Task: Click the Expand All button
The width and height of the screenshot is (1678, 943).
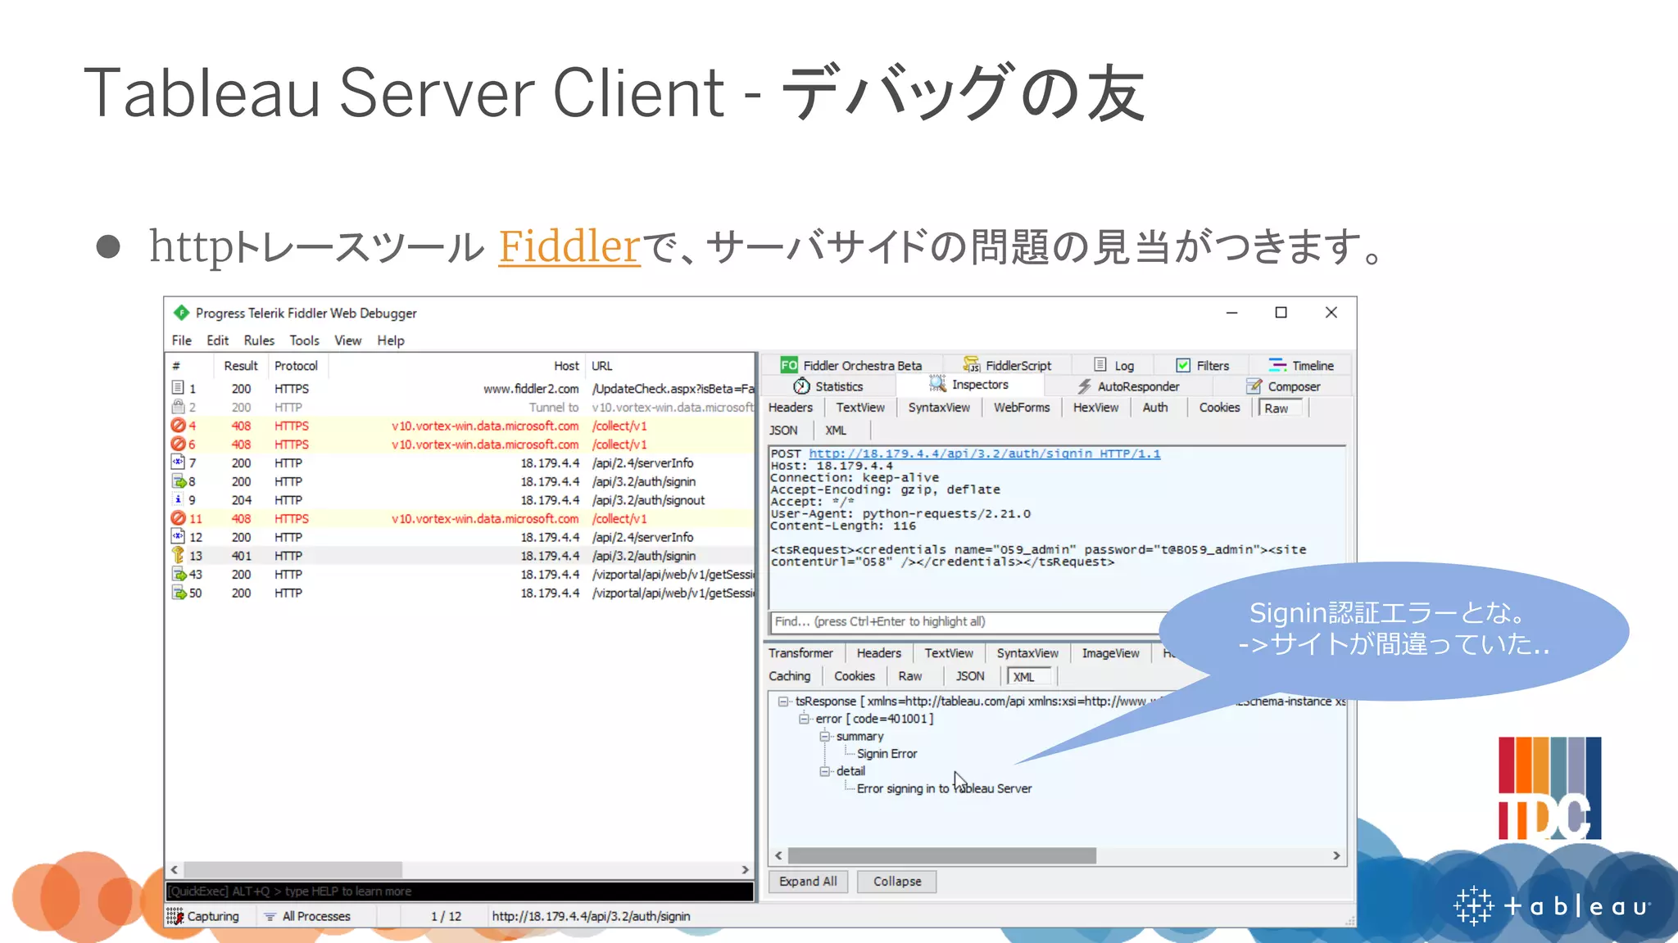Action: (x=808, y=882)
